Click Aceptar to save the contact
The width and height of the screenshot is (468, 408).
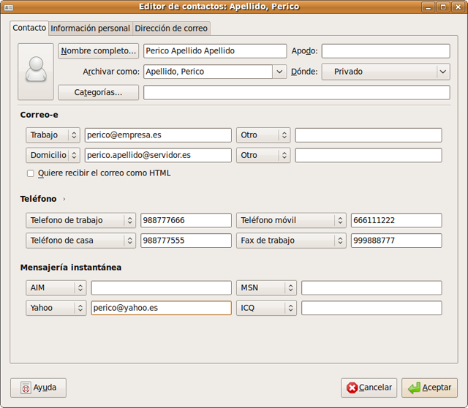[x=430, y=388]
